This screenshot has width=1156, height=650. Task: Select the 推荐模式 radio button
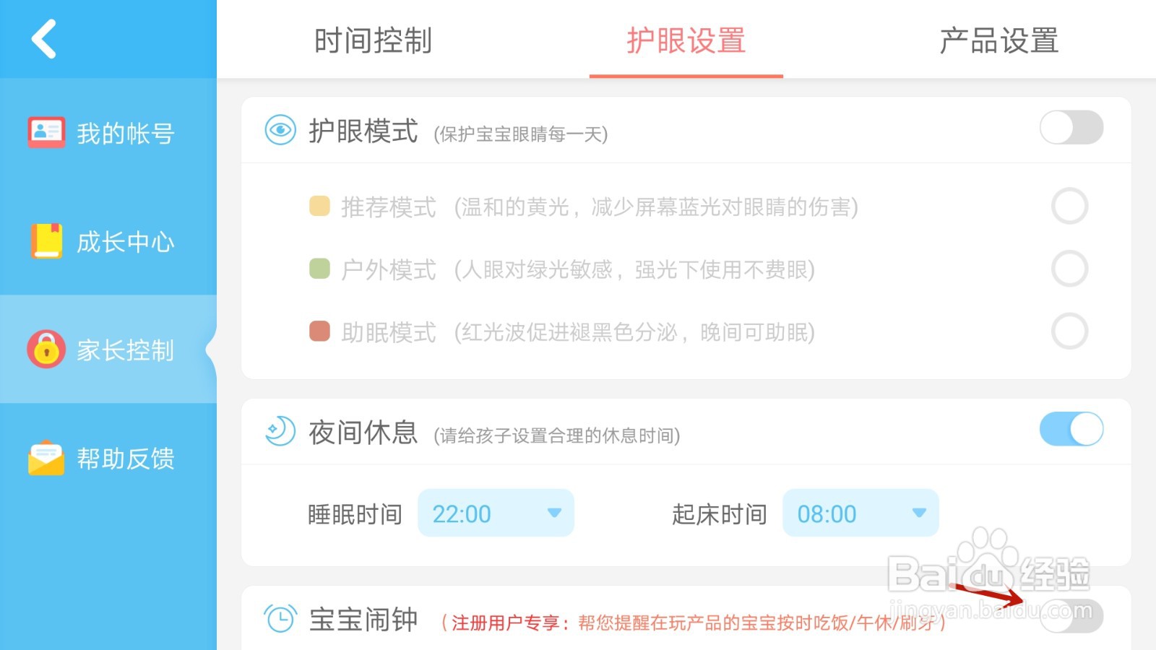click(1070, 206)
